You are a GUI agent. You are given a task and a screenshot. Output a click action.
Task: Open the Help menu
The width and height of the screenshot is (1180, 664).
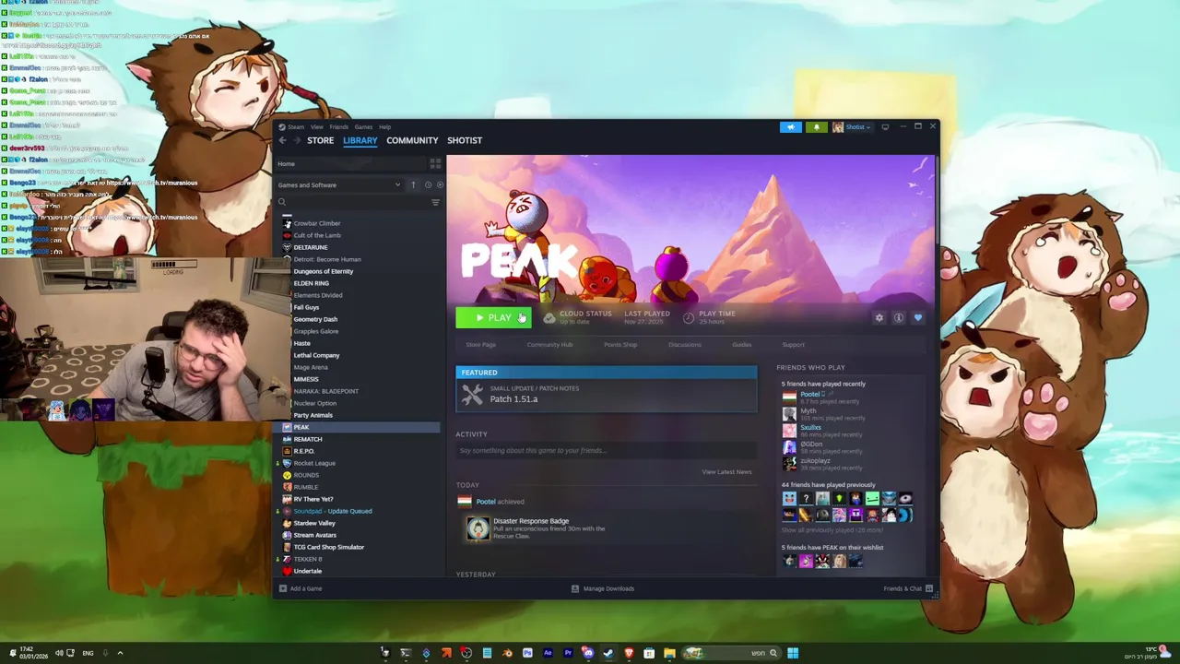click(x=384, y=126)
